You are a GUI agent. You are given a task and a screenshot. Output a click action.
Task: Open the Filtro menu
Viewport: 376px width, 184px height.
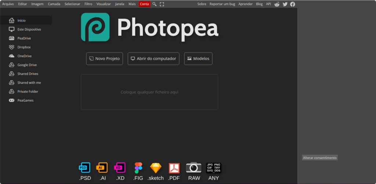[x=88, y=4]
